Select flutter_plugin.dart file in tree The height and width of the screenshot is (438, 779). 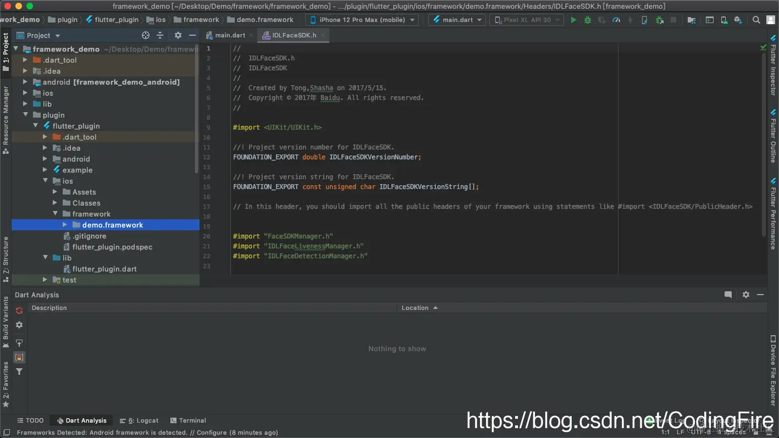point(106,269)
